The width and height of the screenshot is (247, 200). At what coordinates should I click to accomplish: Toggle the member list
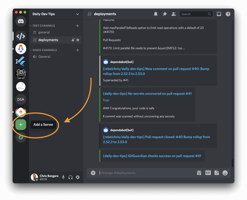coord(174,14)
